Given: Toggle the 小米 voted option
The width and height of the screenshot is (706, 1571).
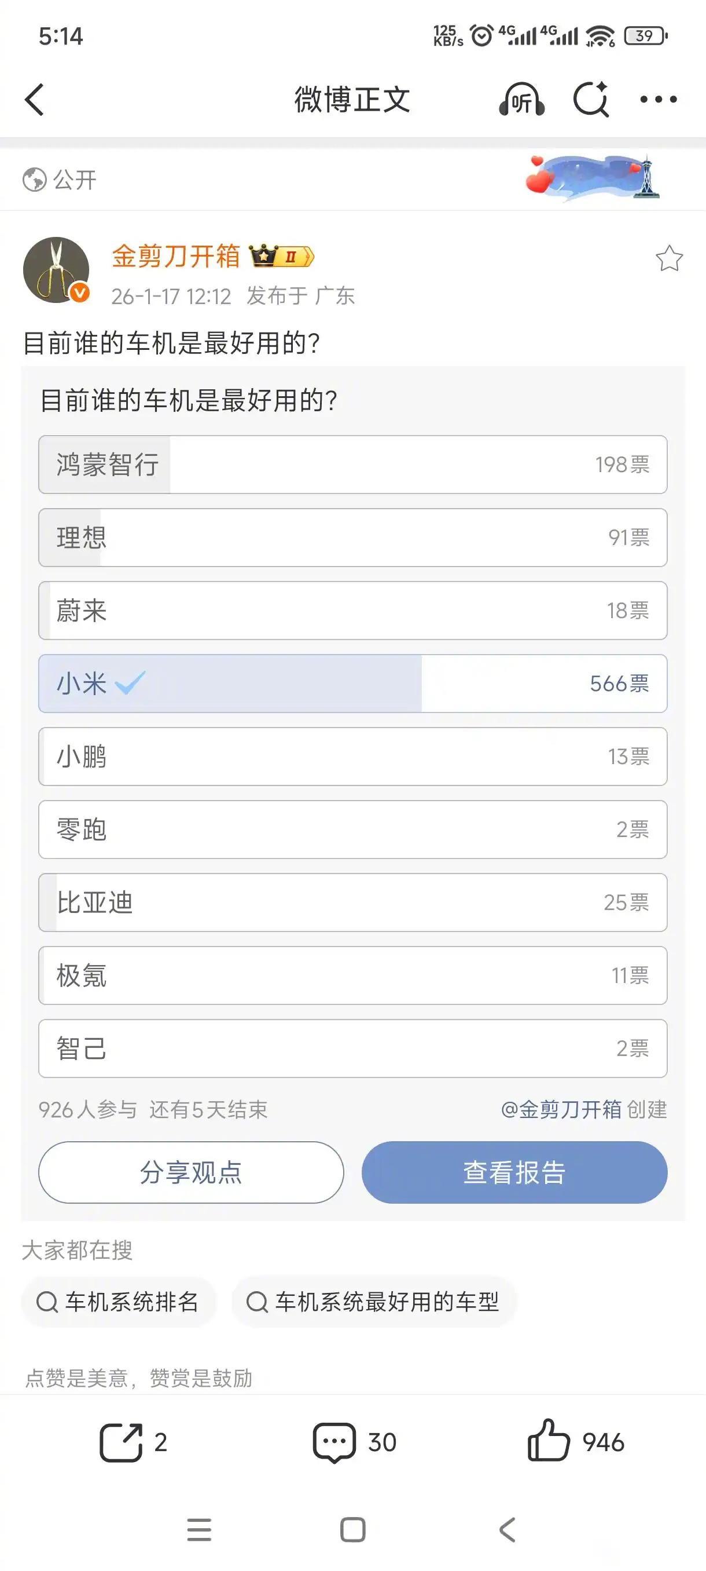Looking at the screenshot, I should (x=352, y=684).
